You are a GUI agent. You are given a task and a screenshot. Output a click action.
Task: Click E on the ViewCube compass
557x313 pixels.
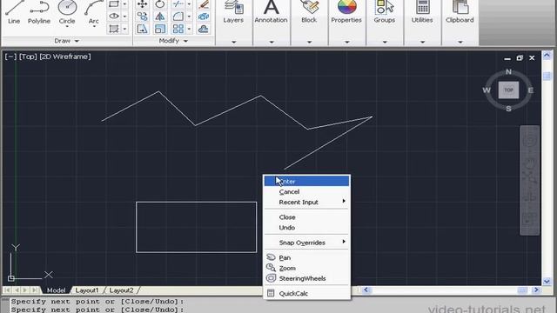(x=531, y=90)
